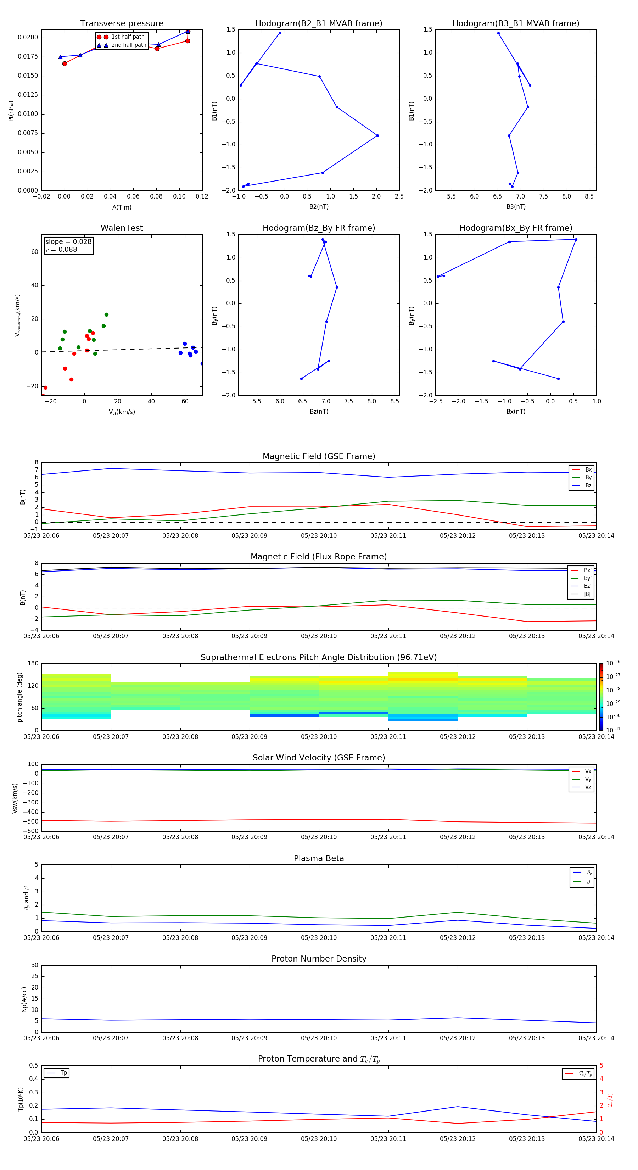
Task: Click the 'Plasma Beta' plot title
Action: pyautogui.click(x=319, y=859)
